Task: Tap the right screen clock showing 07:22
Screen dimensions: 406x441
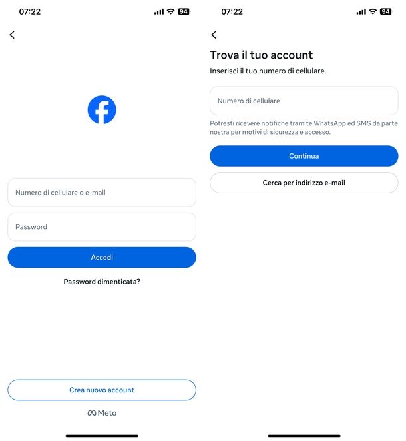Action: click(x=232, y=12)
